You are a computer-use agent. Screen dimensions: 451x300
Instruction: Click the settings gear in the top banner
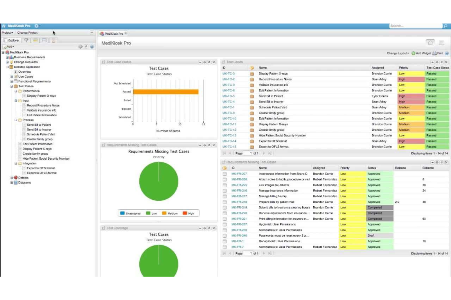point(37,26)
